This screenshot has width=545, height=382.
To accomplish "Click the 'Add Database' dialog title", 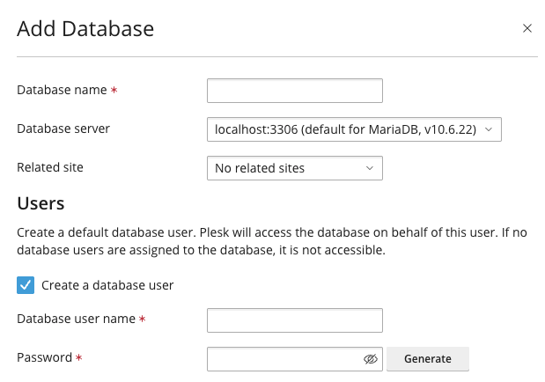I will [85, 28].
